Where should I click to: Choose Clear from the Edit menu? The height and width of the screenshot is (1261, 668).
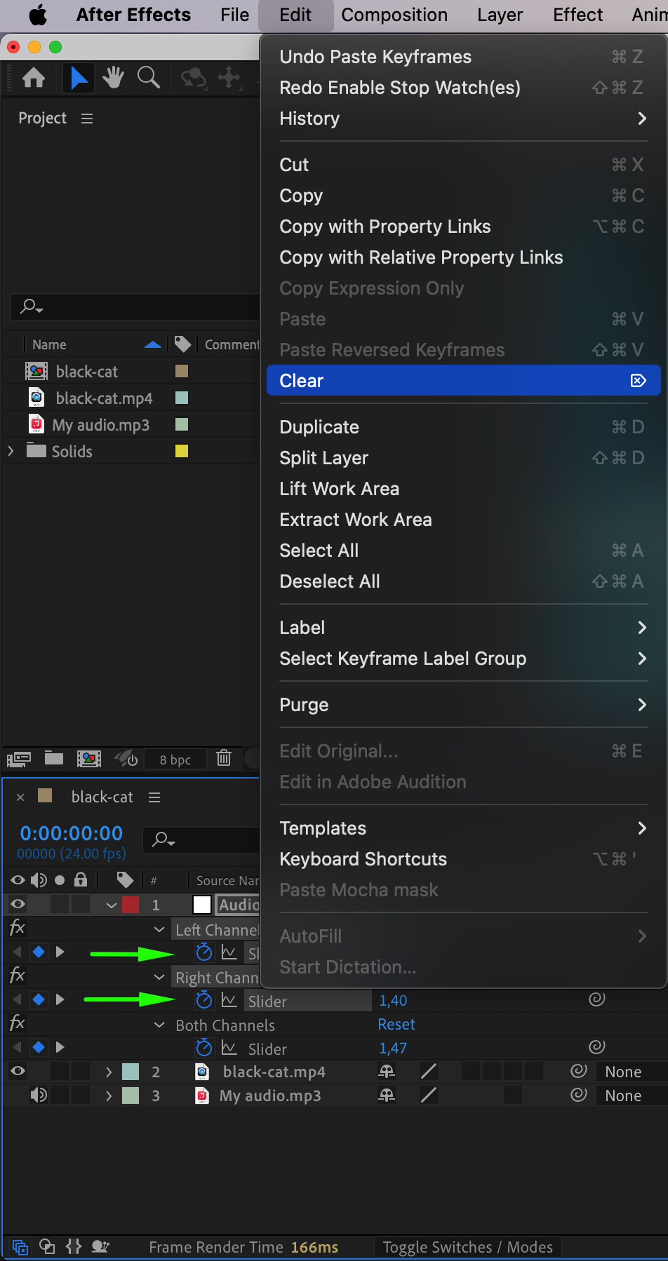[x=463, y=381]
